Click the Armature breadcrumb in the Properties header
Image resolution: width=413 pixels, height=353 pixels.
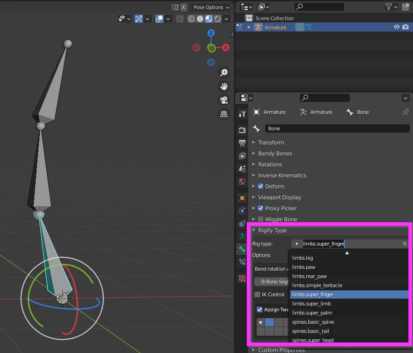click(275, 112)
